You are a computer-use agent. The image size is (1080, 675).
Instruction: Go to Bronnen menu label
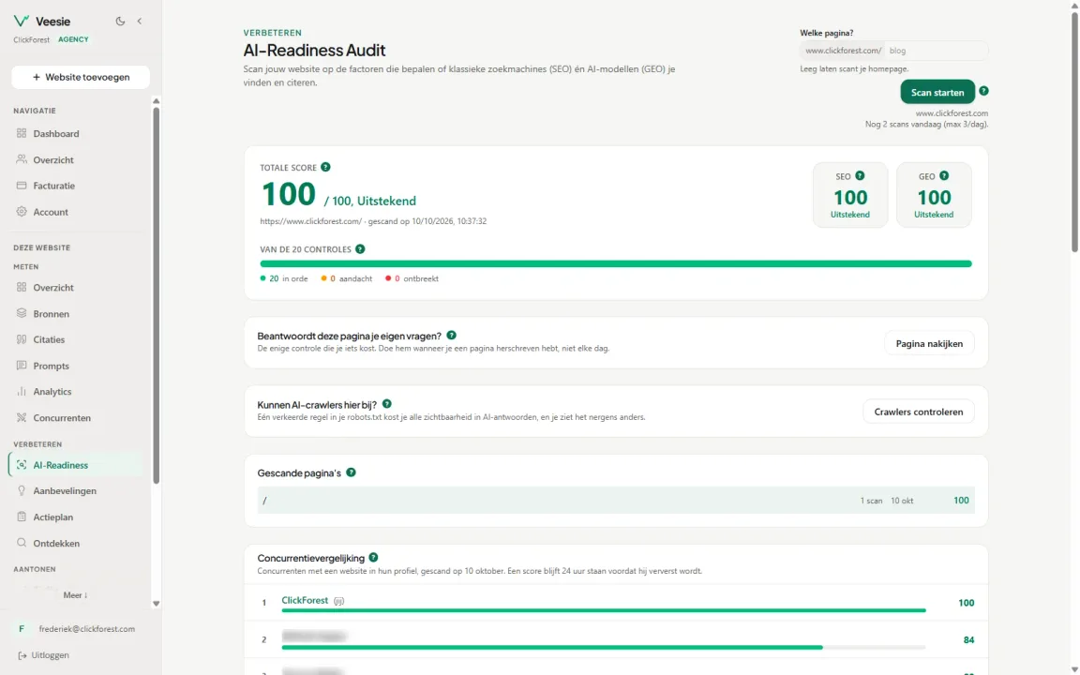(x=51, y=314)
